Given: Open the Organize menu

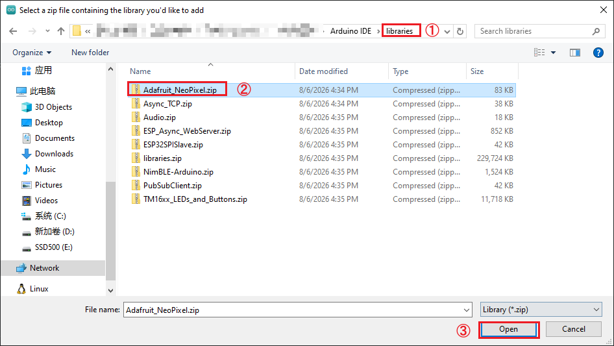Looking at the screenshot, I should pos(32,53).
